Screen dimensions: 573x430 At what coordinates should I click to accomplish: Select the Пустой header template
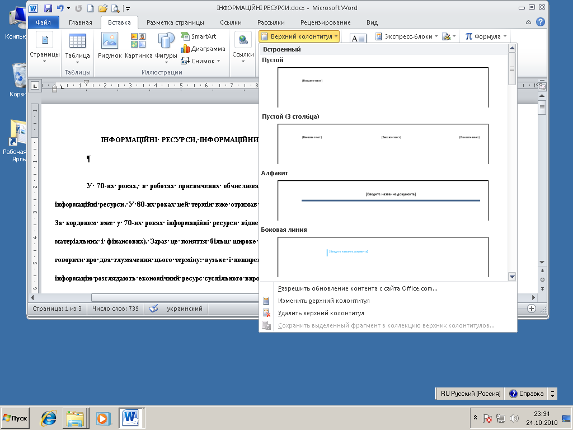383,87
